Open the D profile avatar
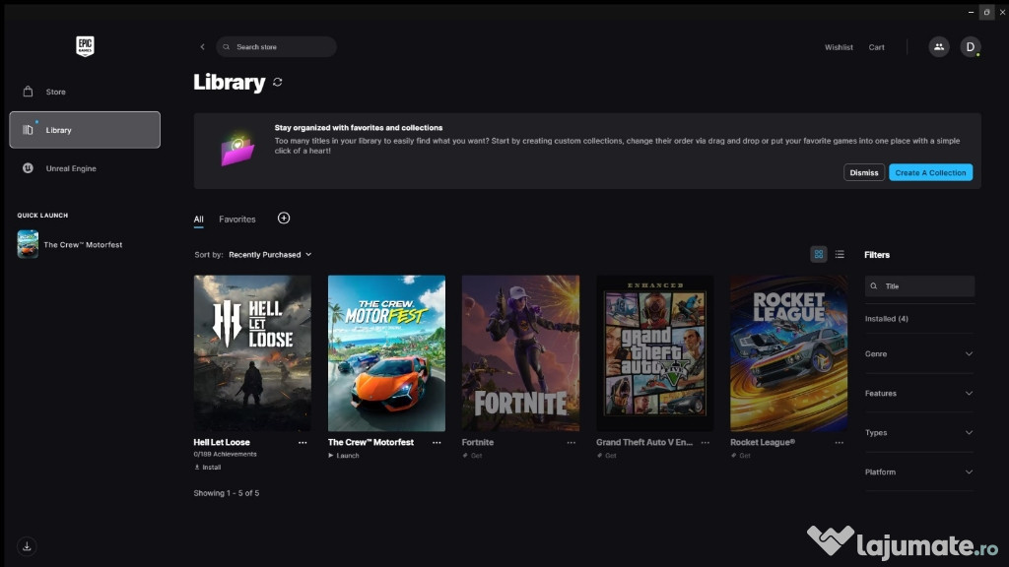1009x567 pixels. pos(971,47)
